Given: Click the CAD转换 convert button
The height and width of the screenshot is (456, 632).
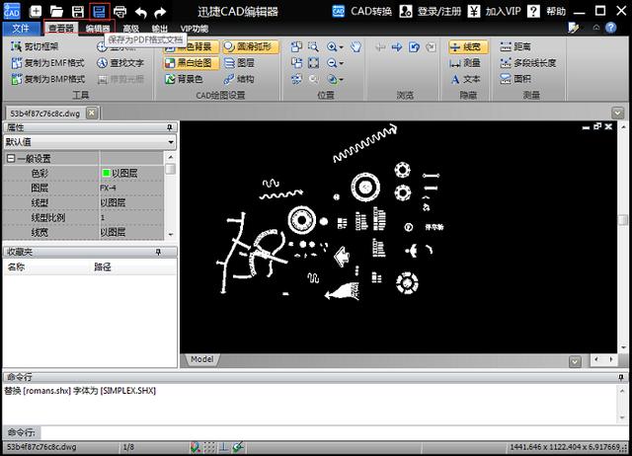Looking at the screenshot, I should pyautogui.click(x=361, y=11).
